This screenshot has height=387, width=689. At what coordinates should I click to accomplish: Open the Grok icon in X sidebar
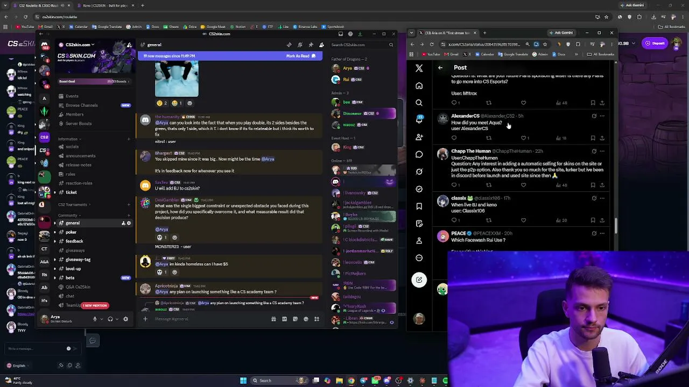[419, 171]
